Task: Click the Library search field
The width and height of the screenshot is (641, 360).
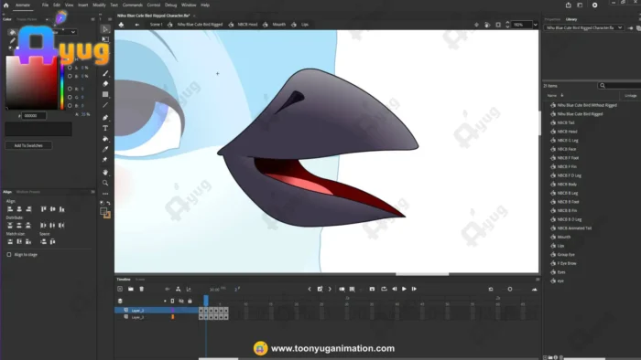Action: 620,86
